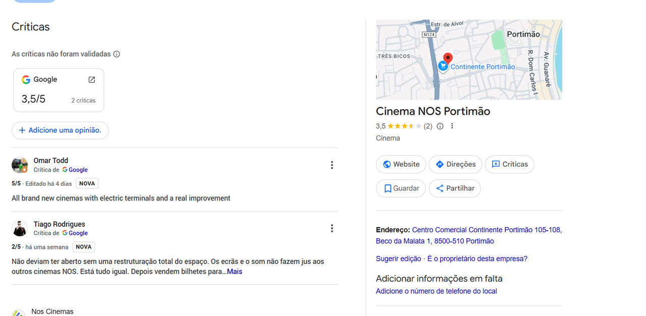Click the Cinema NOS Portimão title
The height and width of the screenshot is (316, 646).
[433, 111]
